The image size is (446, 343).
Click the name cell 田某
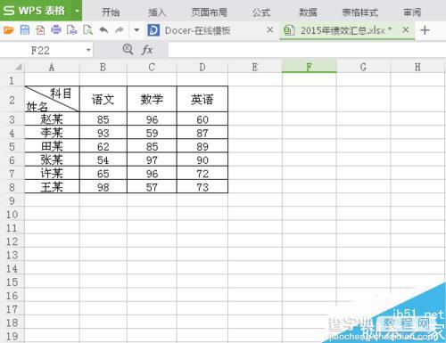point(52,146)
